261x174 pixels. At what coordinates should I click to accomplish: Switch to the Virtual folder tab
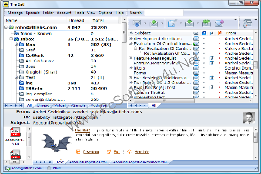pyautogui.click(x=60, y=105)
